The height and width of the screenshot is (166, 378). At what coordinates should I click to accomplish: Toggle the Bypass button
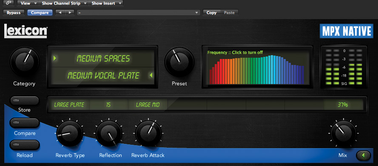13,13
